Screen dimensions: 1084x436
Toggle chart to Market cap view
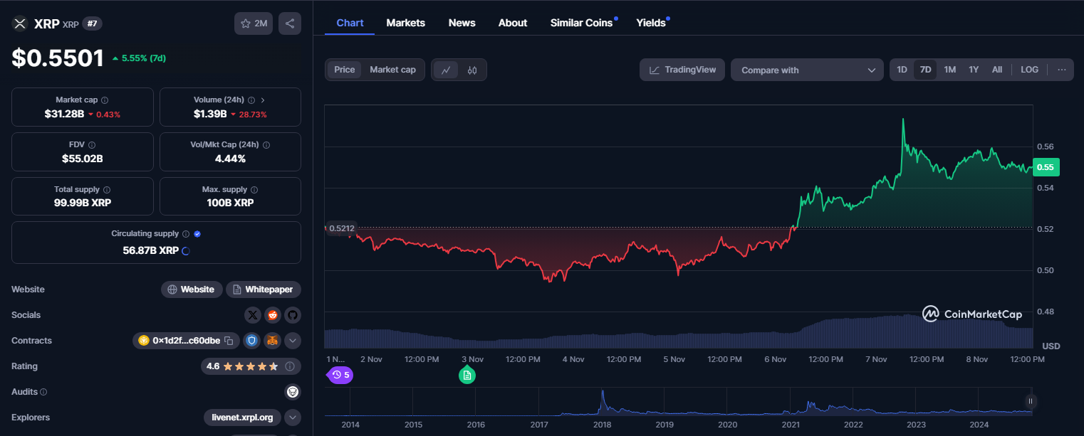tap(392, 70)
